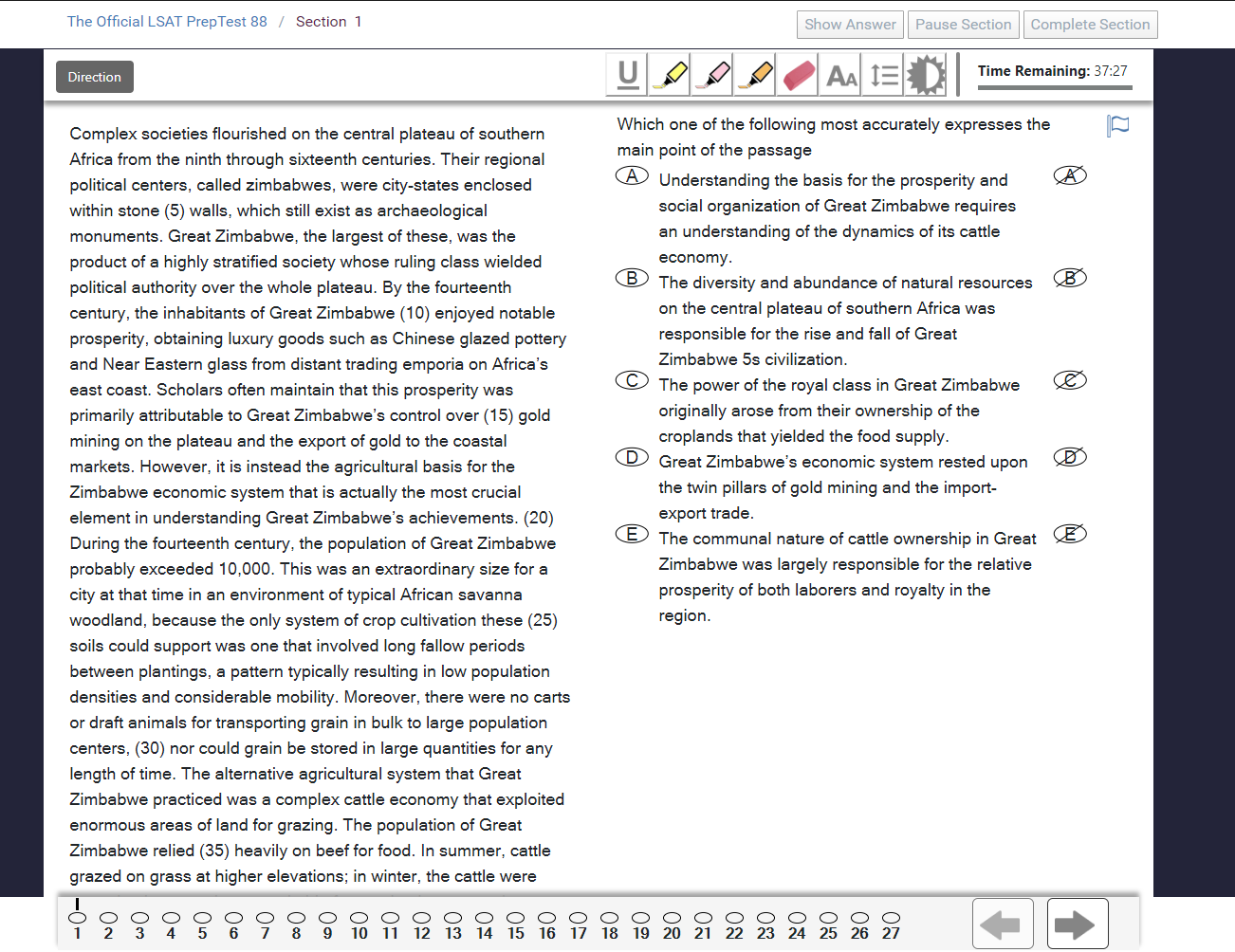Choose the orange highlighter tool
The width and height of the screenshot is (1235, 952).
(755, 75)
